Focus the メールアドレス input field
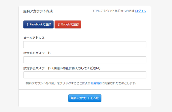Viewport: 172px width, 112px height. (85, 45)
